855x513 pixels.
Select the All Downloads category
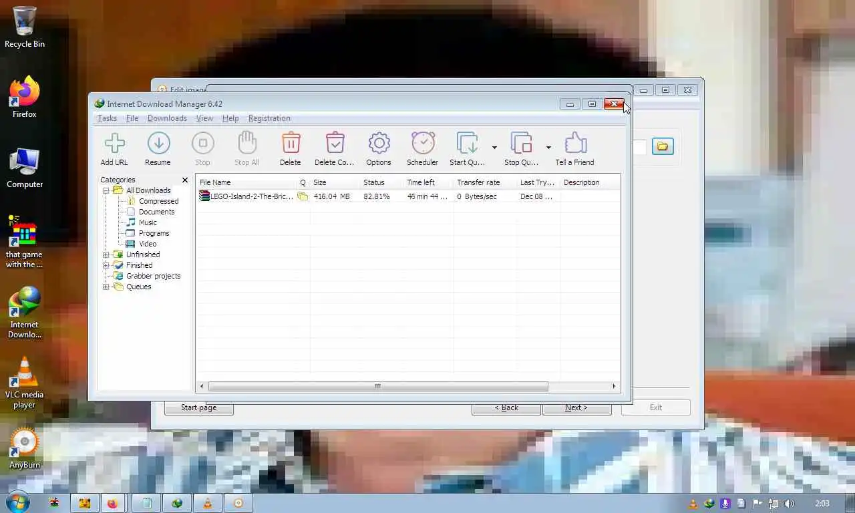tap(148, 190)
